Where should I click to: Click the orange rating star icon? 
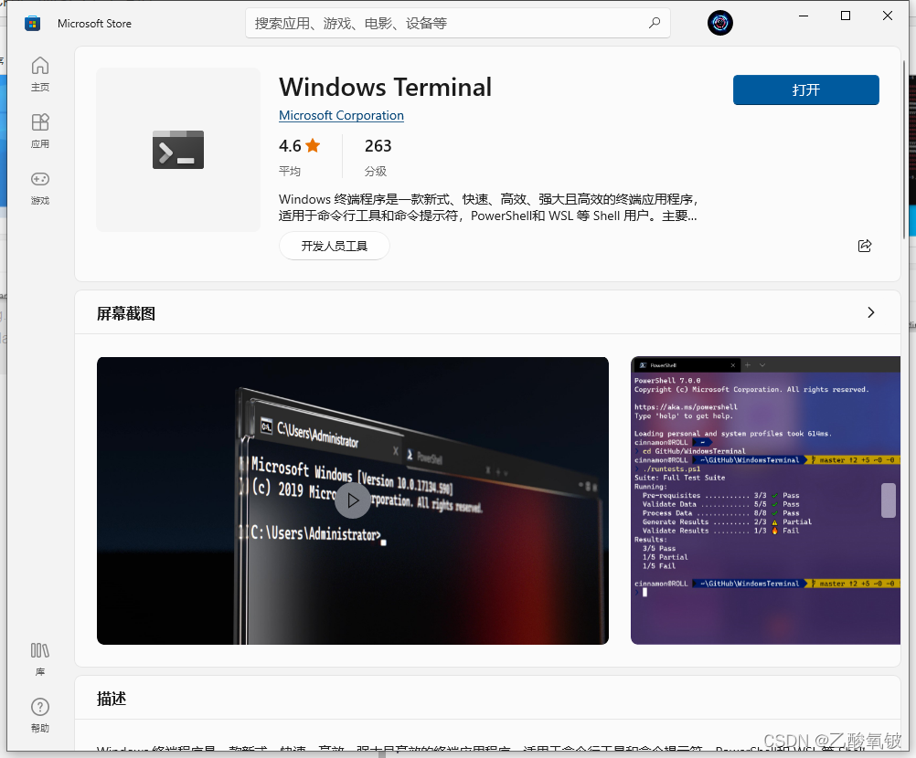(313, 145)
